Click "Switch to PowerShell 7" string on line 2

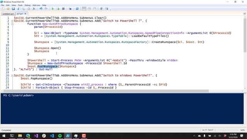pos(122,21)
